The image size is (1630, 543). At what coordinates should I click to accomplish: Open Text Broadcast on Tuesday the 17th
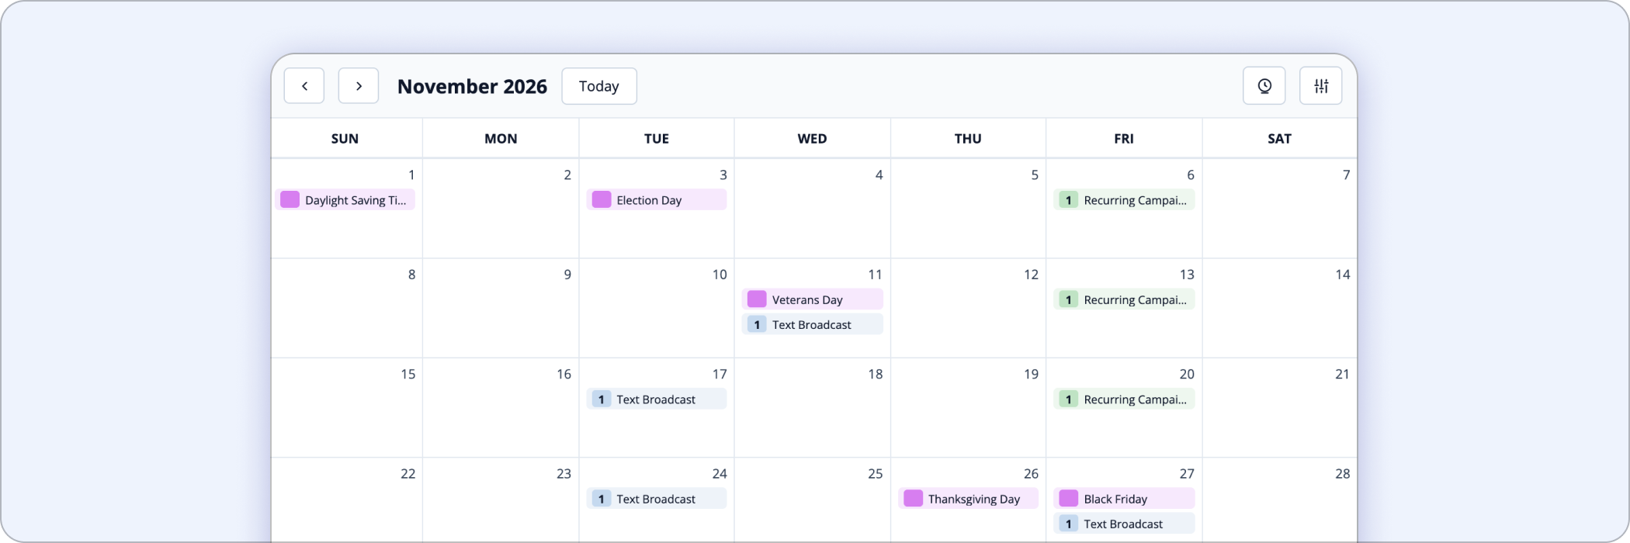point(657,399)
